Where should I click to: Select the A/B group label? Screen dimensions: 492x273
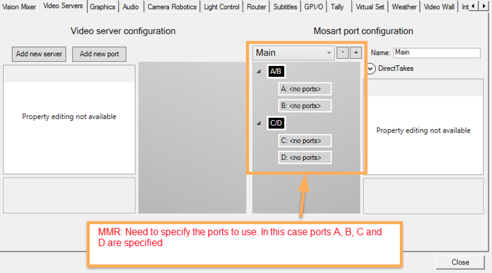pyautogui.click(x=276, y=71)
